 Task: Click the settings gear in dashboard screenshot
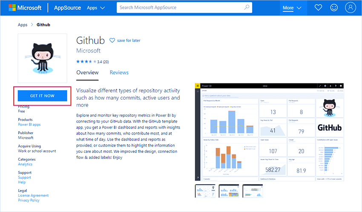(x=325, y=86)
